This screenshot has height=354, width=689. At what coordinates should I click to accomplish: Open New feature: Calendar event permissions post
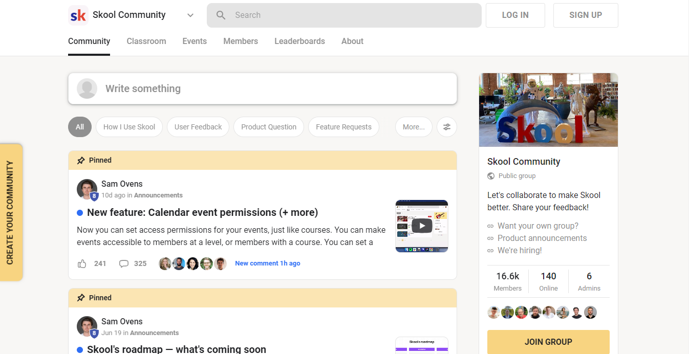click(202, 212)
